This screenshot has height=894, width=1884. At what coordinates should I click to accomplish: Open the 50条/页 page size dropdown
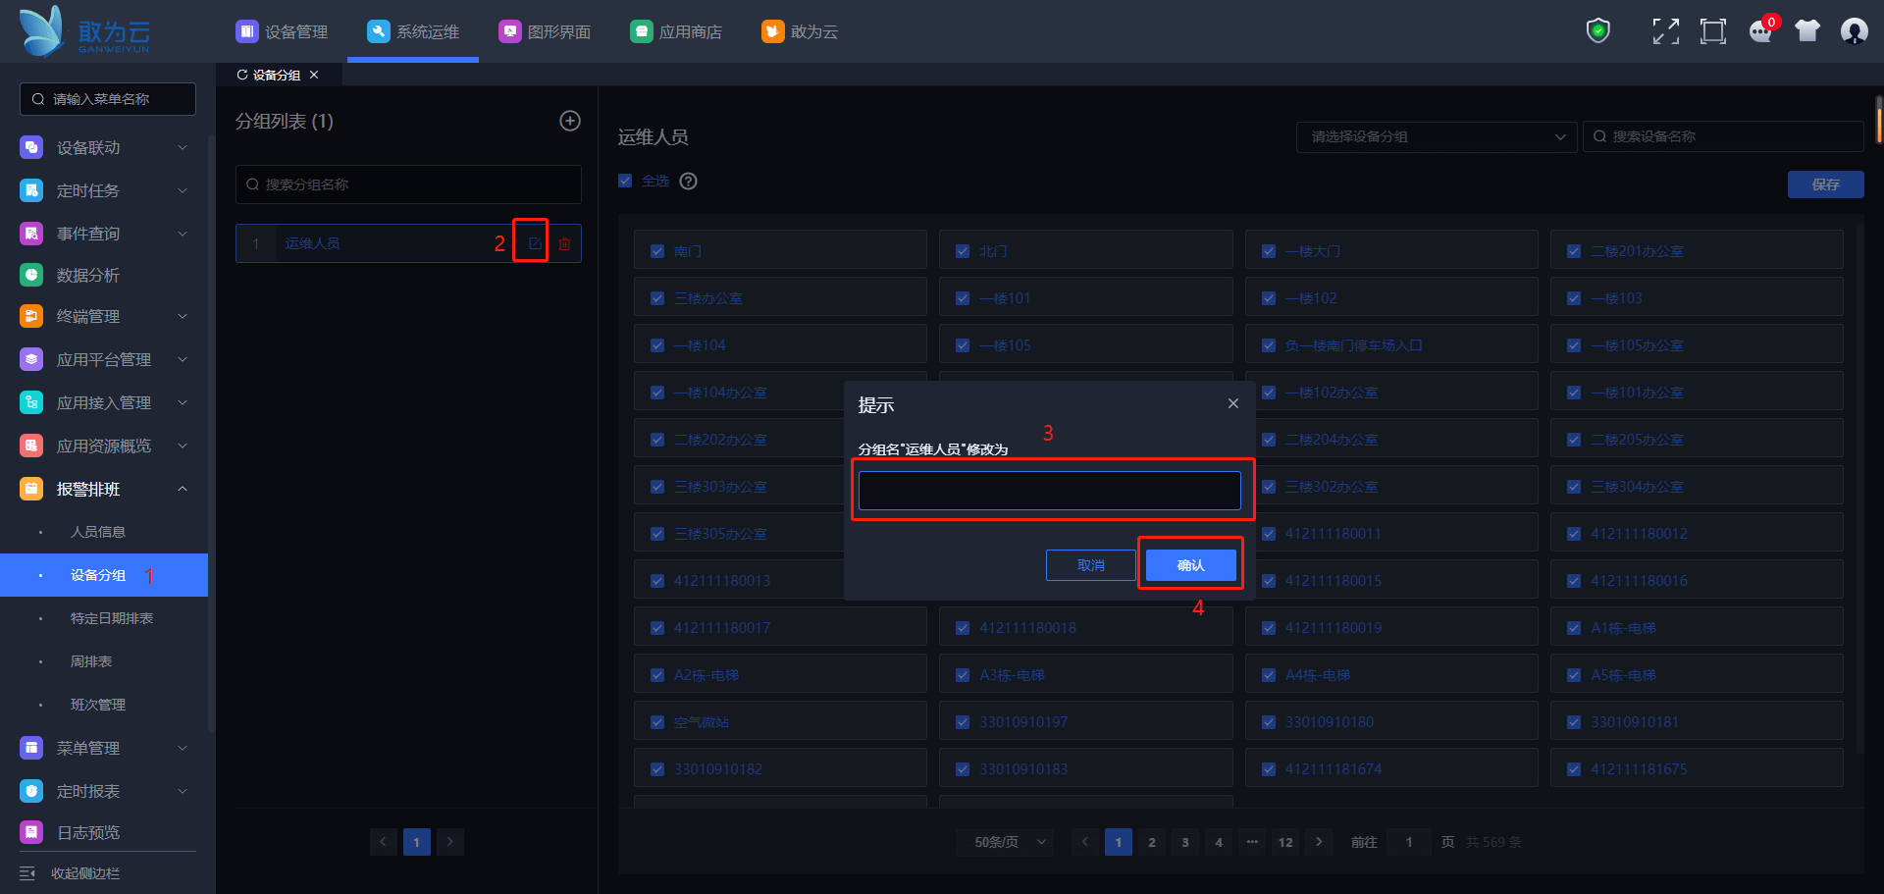[x=1010, y=842]
